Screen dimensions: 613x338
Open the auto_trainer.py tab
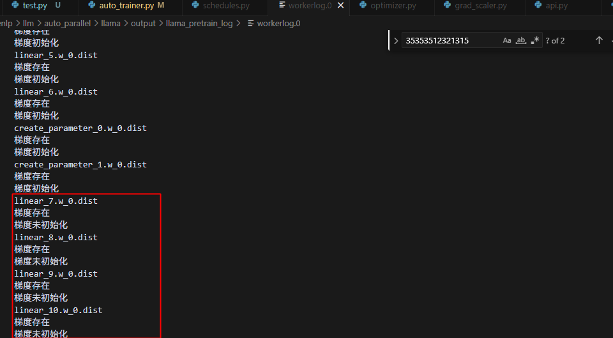[126, 6]
